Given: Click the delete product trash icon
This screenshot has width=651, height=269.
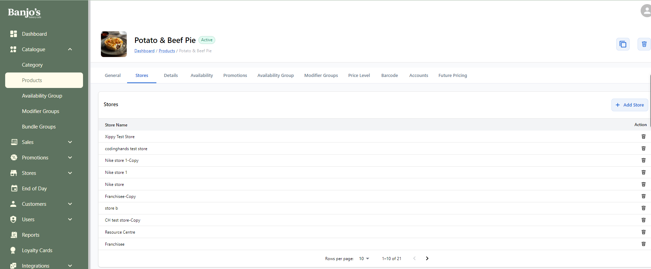Looking at the screenshot, I should click(x=644, y=44).
